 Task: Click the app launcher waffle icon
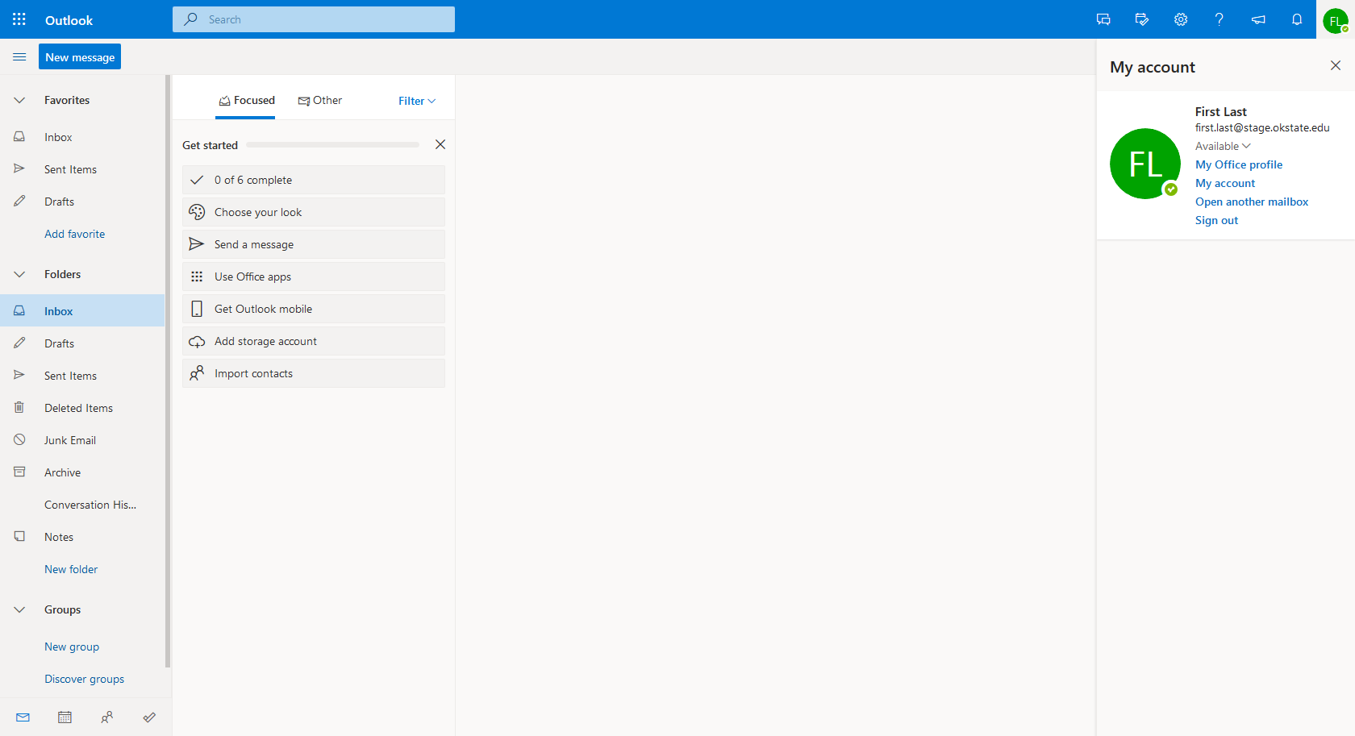19,19
